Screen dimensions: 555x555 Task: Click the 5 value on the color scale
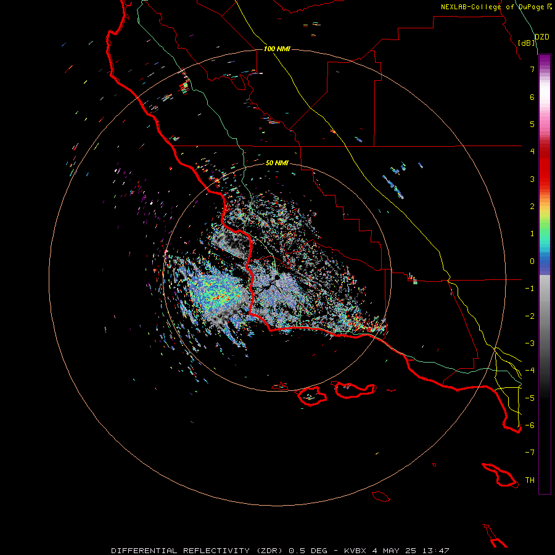(x=532, y=124)
